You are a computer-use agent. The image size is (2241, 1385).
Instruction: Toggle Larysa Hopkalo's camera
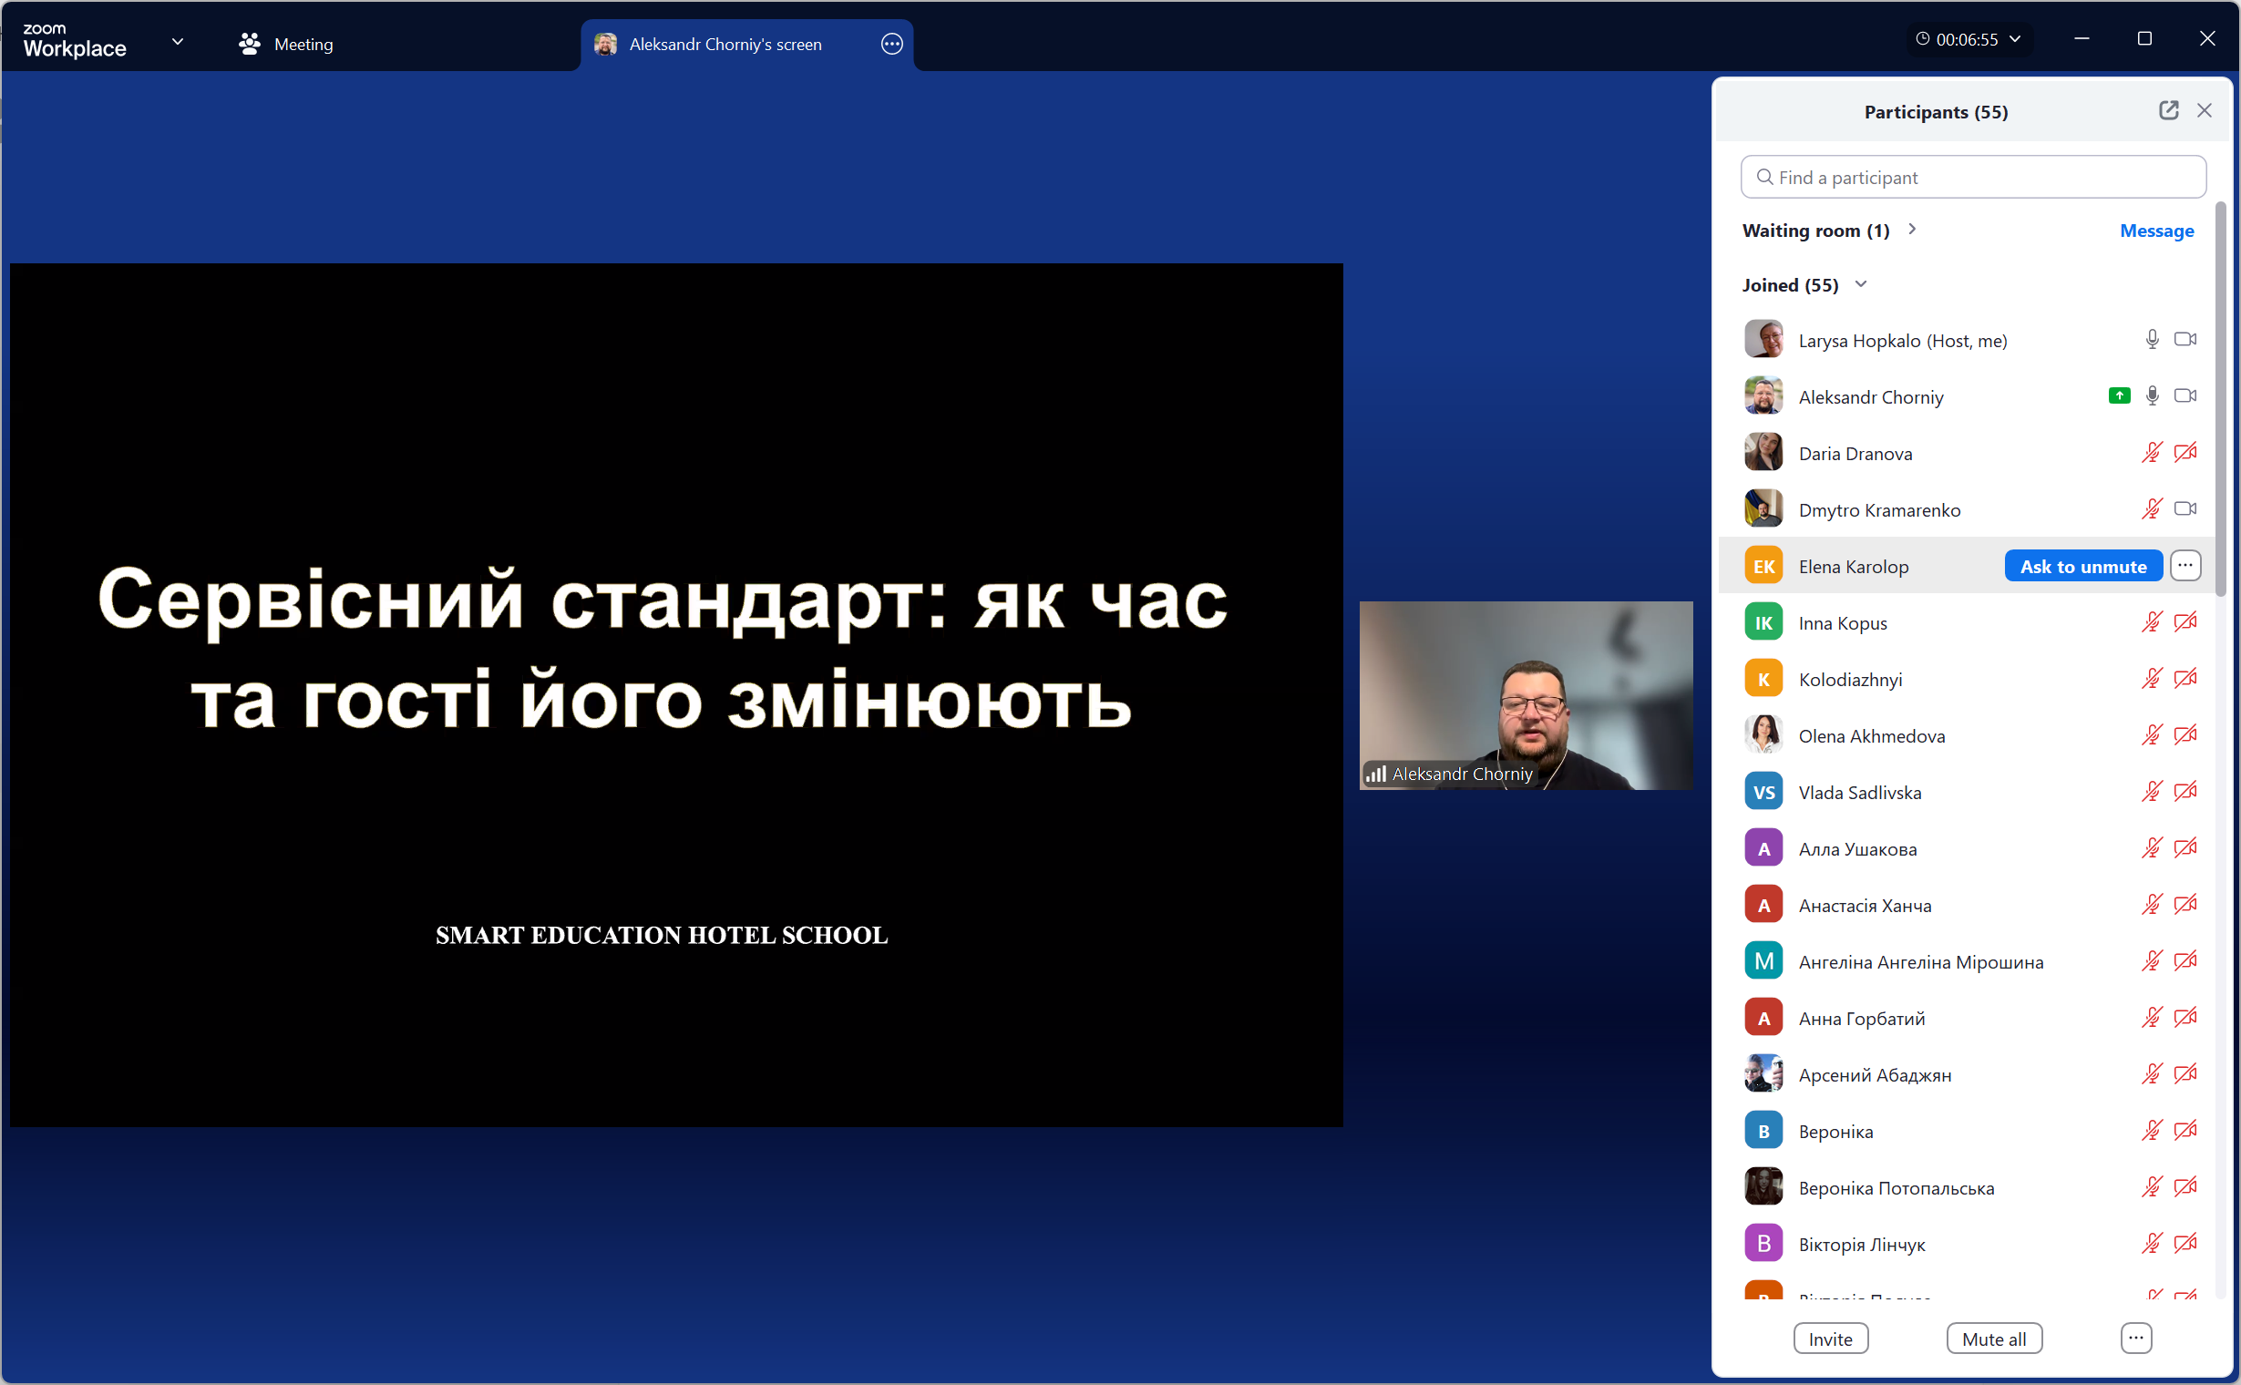2185,340
